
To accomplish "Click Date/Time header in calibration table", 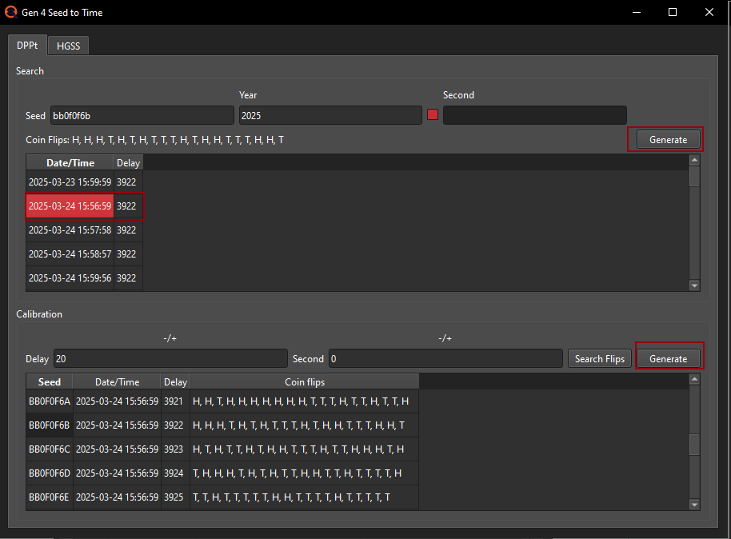I will click(x=117, y=382).
